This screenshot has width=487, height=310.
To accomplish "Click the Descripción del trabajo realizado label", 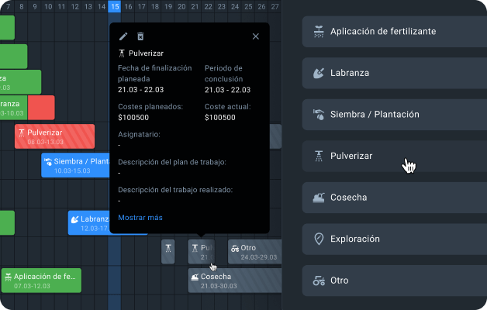I will (x=175, y=190).
